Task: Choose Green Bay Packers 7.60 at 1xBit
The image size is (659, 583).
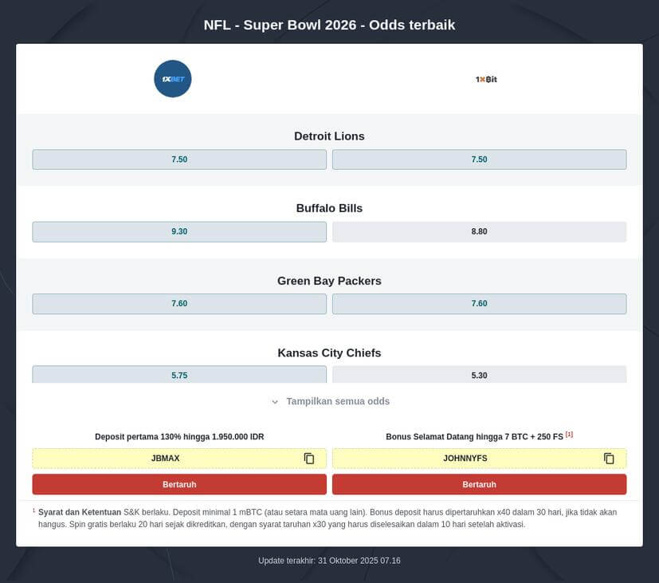Action: coord(479,304)
